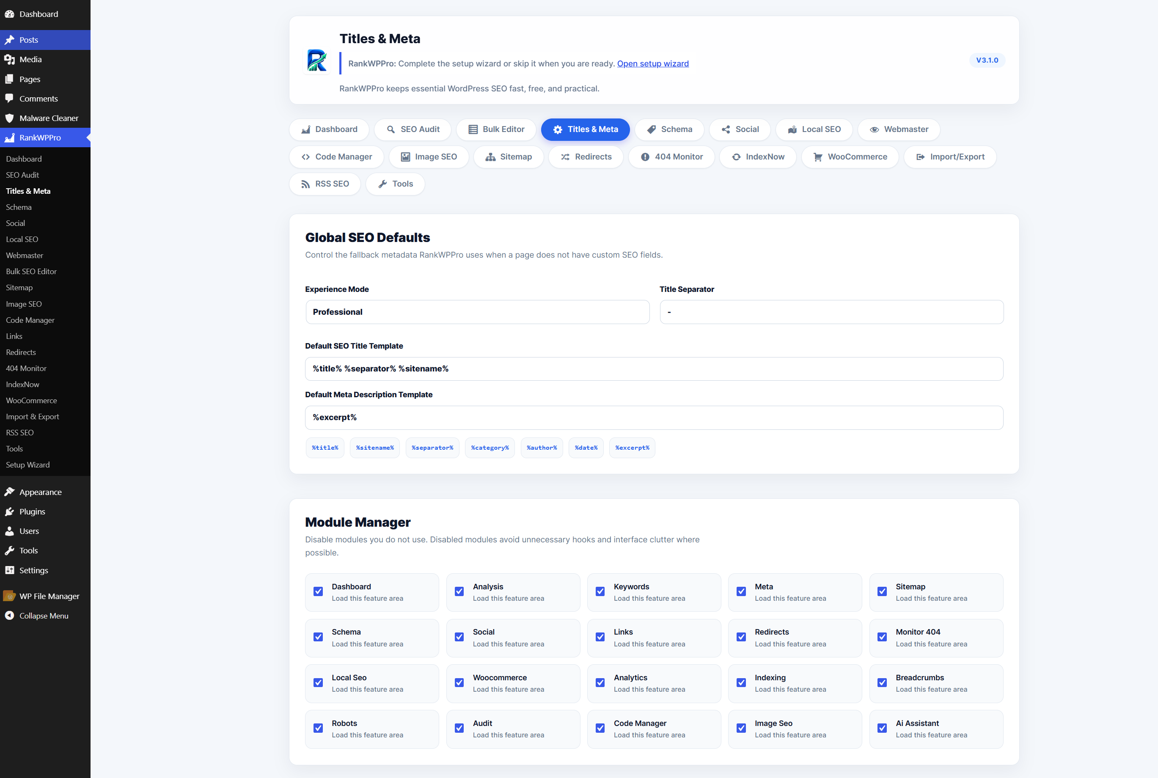Click the RankWPPro logo image
Viewport: 1158px width, 778px height.
coord(316,60)
